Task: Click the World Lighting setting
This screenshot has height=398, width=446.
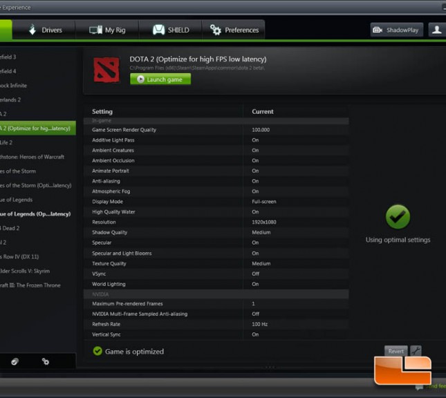Action: click(x=216, y=284)
